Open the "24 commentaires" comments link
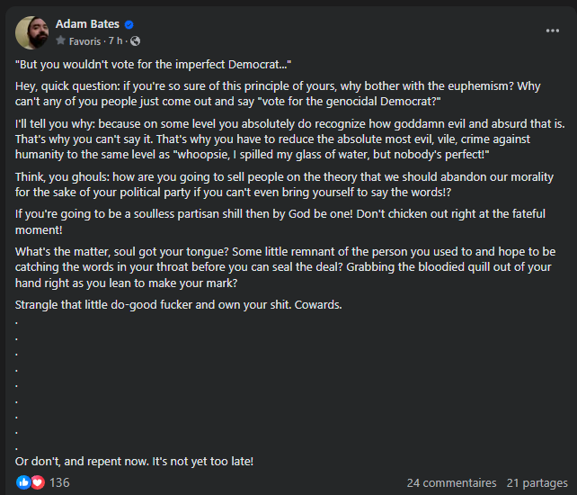The width and height of the screenshot is (577, 495). [x=451, y=482]
